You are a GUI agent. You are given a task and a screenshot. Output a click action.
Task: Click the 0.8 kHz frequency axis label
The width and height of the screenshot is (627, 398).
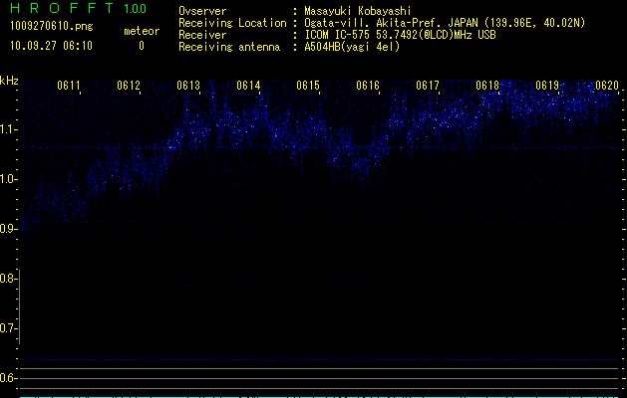[8, 279]
